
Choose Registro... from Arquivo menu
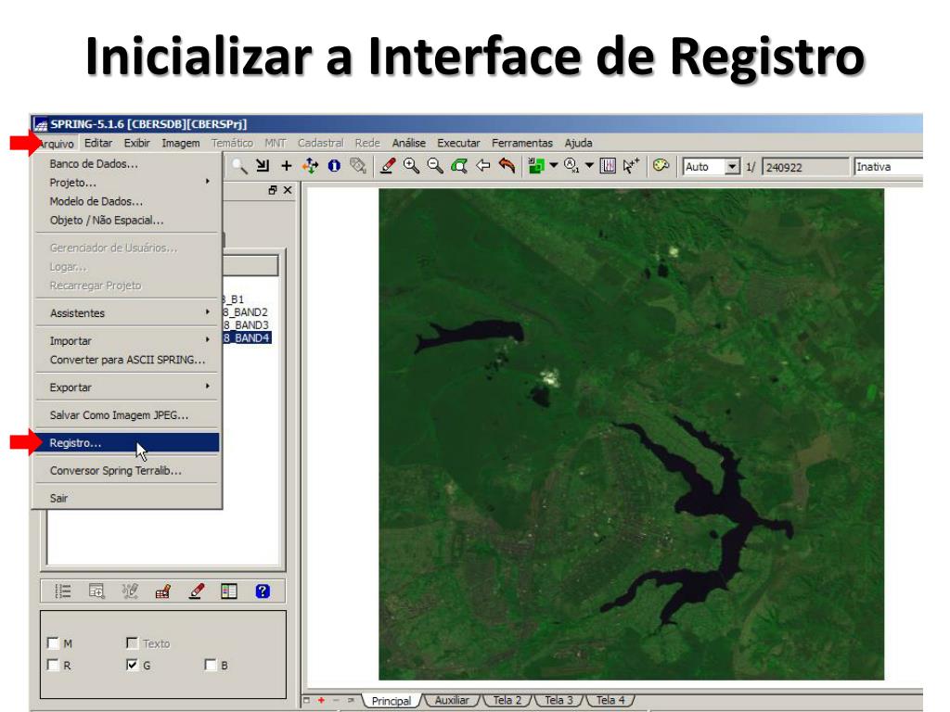pyautogui.click(x=126, y=442)
